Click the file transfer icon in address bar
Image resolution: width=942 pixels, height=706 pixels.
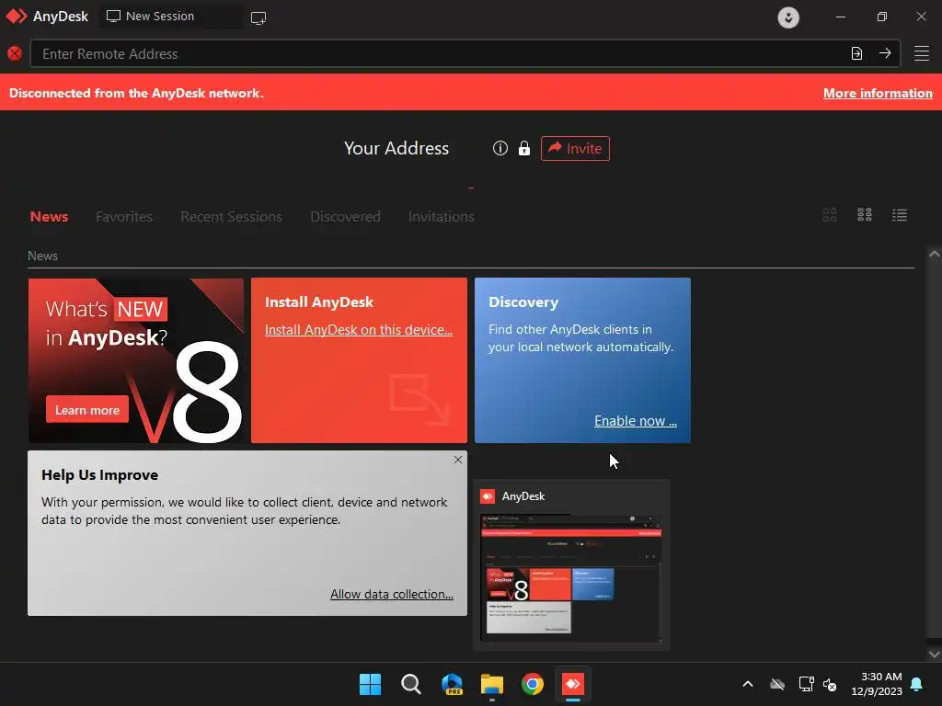[856, 53]
